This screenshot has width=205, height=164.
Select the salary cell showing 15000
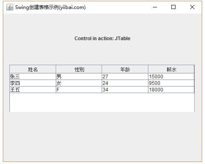(x=171, y=77)
